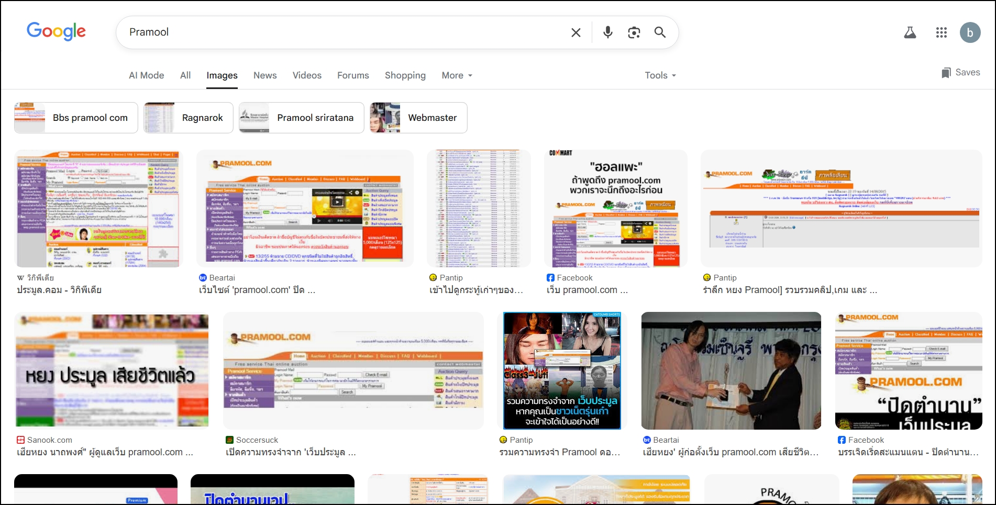This screenshot has height=505, width=996.
Task: Click the magnifying glass search icon
Action: coord(660,32)
